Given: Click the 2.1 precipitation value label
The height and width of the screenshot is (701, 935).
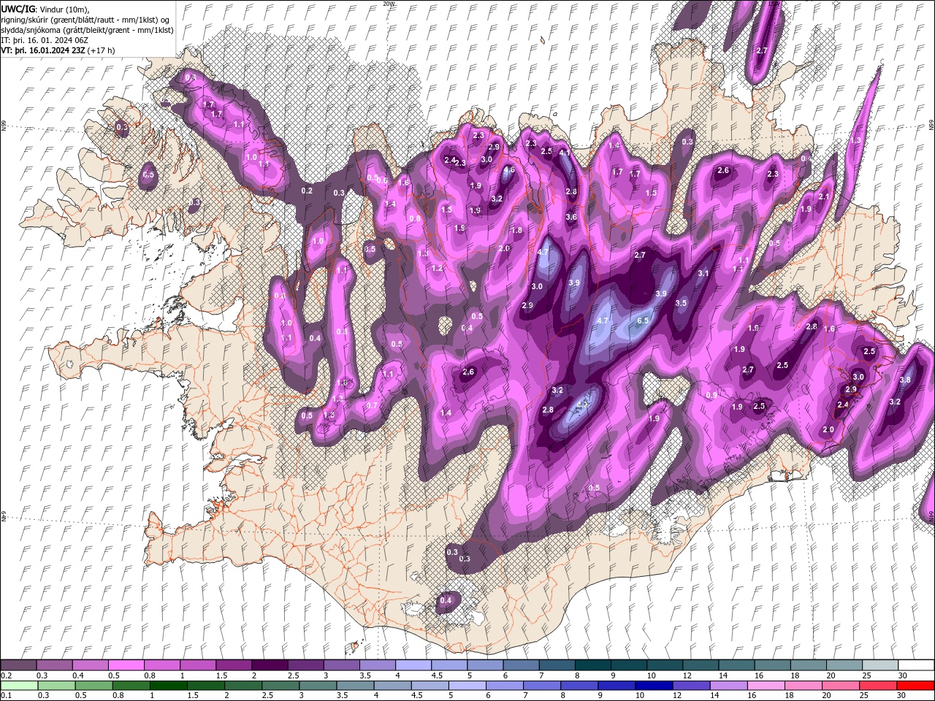Looking at the screenshot, I should click(x=824, y=196).
